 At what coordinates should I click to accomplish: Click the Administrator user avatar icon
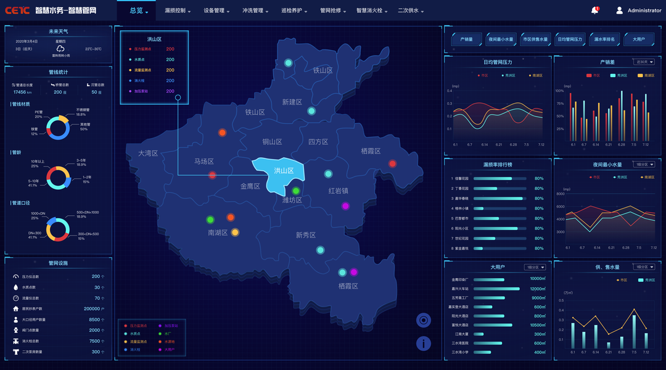click(x=619, y=10)
